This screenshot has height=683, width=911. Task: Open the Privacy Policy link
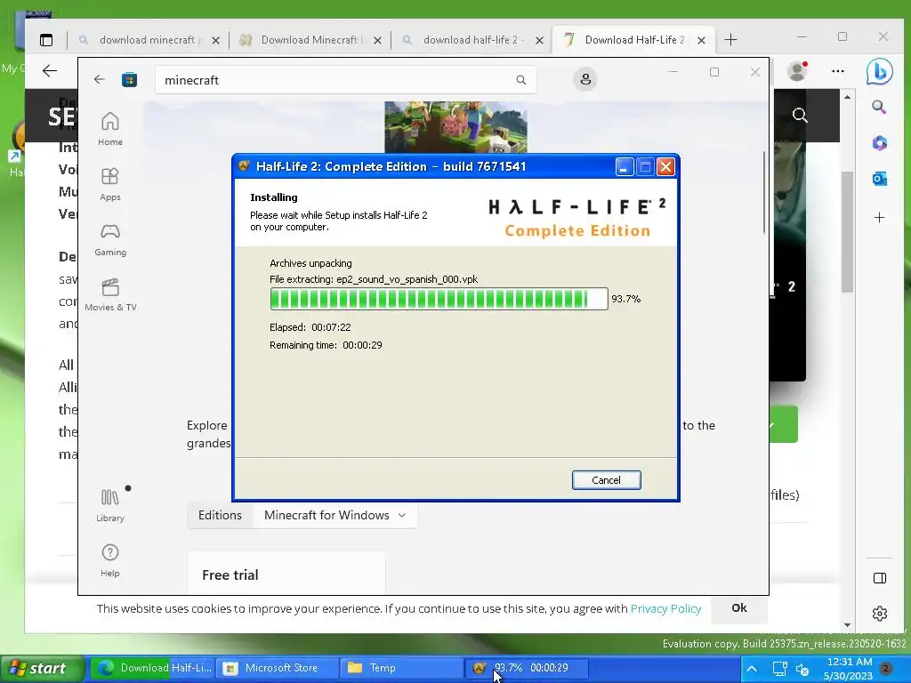tap(665, 608)
